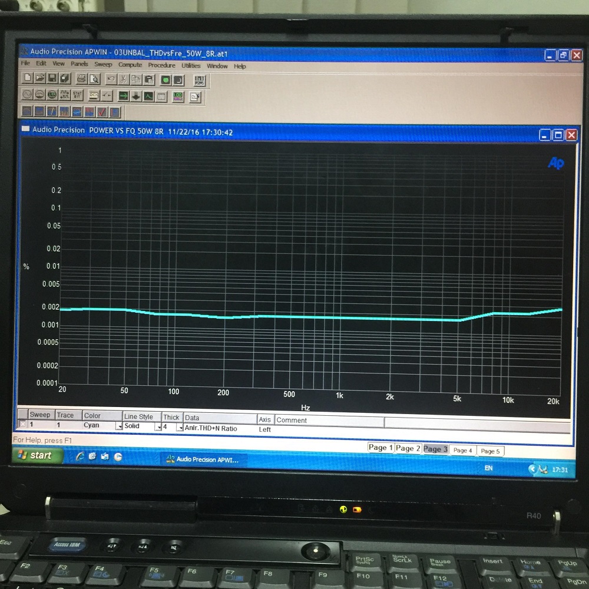Click the Stop sweep dark icon

click(178, 80)
